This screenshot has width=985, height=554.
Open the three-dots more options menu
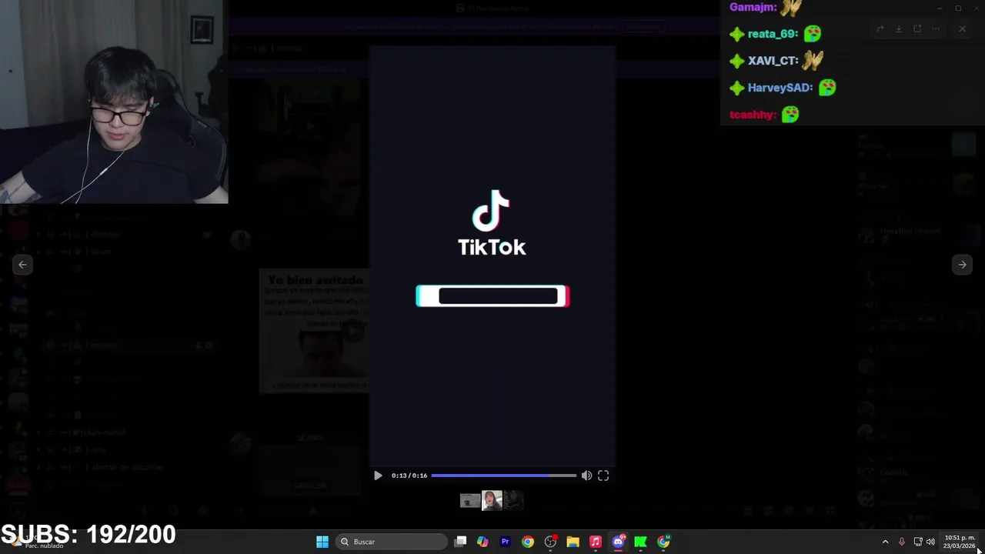tap(936, 29)
